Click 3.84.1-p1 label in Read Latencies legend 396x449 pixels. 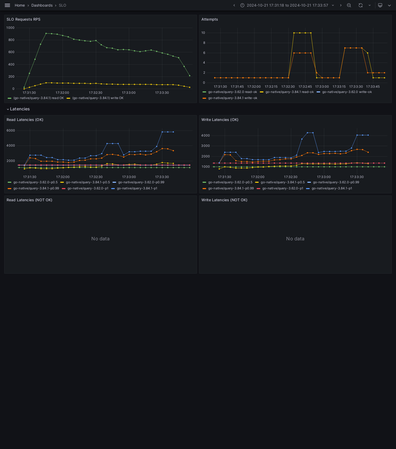pyautogui.click(x=137, y=188)
